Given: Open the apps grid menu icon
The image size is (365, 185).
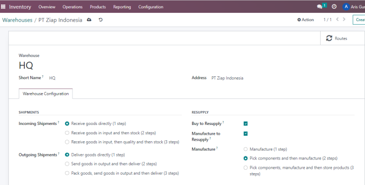Looking at the screenshot, I should tap(3, 7).
